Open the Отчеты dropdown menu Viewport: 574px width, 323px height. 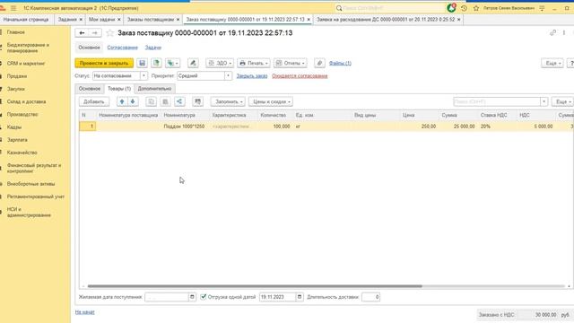click(291, 63)
